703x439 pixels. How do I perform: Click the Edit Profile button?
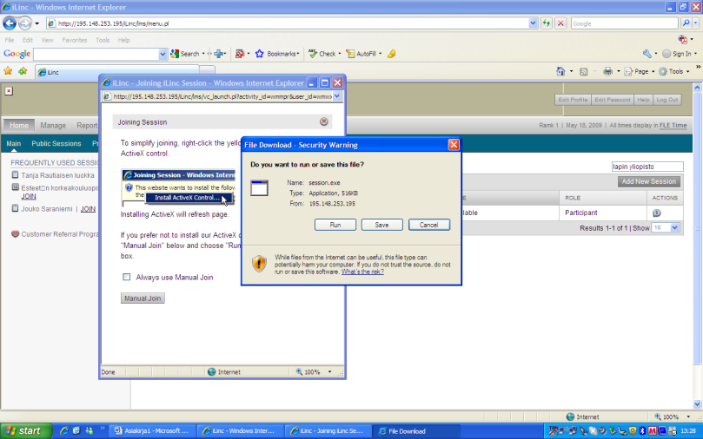(573, 100)
